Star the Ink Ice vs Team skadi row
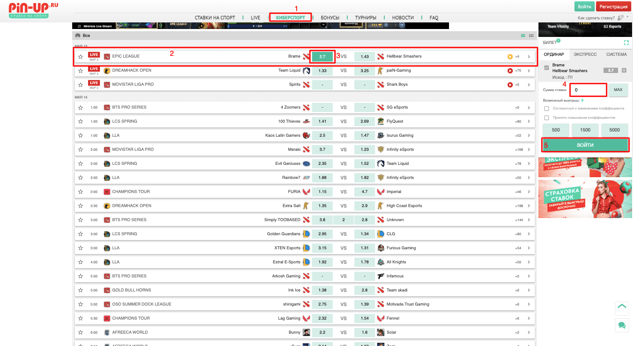633x346 pixels. [x=81, y=290]
